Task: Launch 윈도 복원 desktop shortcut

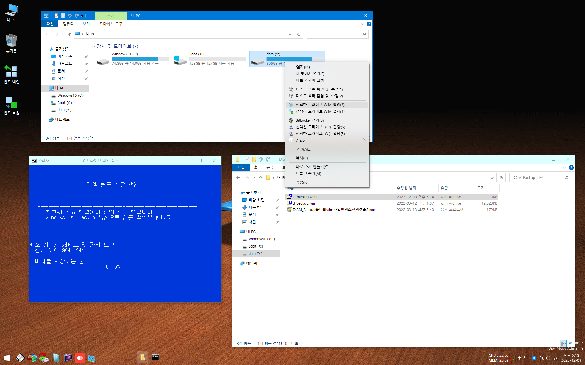Action: [x=12, y=106]
